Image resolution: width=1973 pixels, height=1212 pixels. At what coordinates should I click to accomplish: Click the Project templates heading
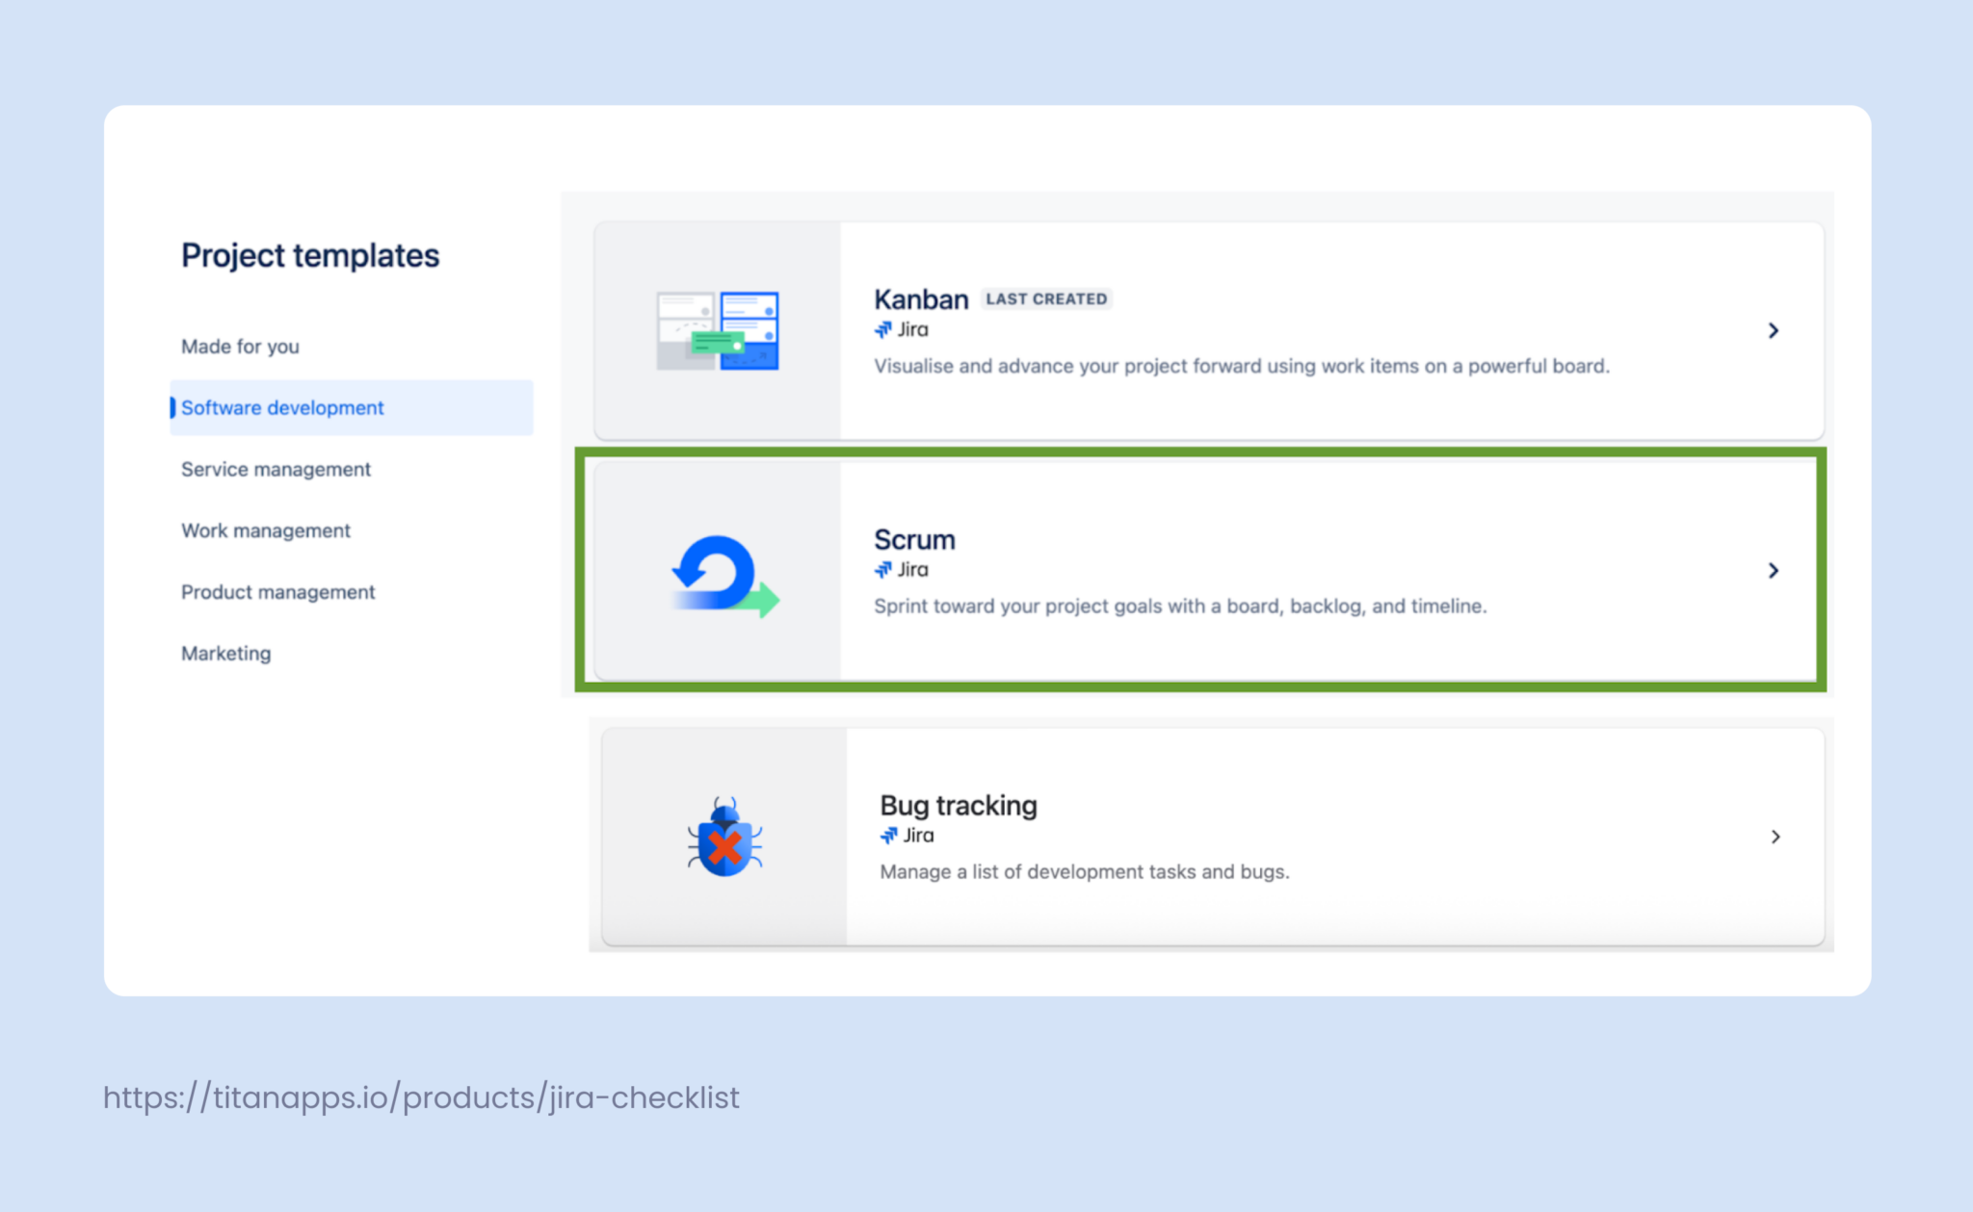pos(310,255)
